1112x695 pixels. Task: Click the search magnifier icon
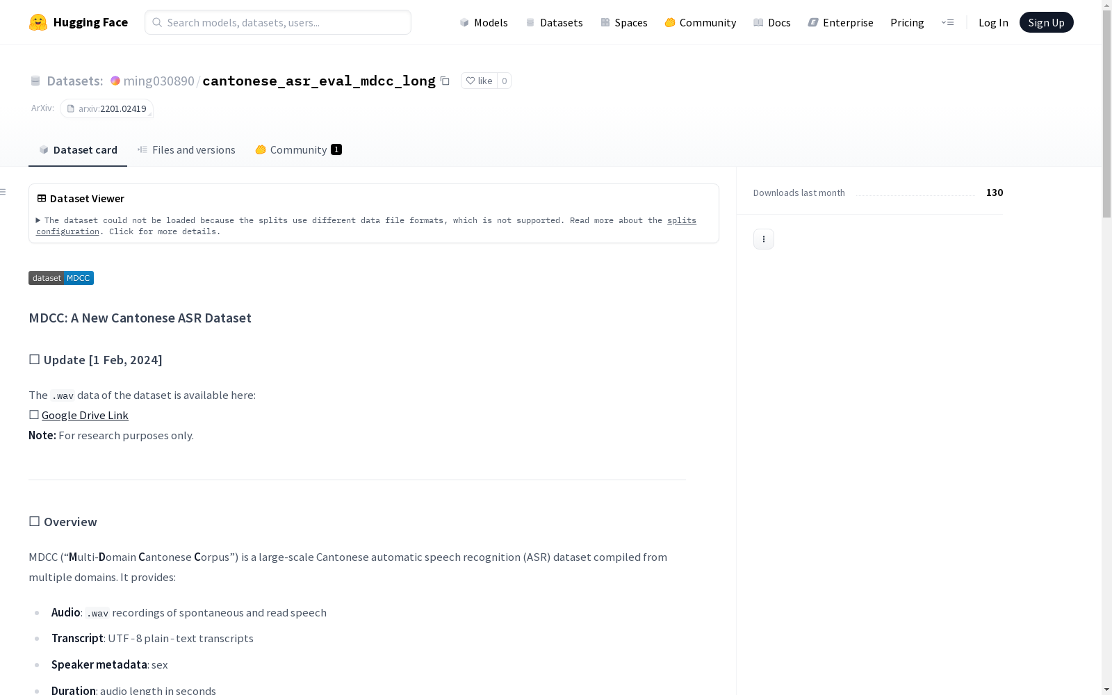click(157, 22)
